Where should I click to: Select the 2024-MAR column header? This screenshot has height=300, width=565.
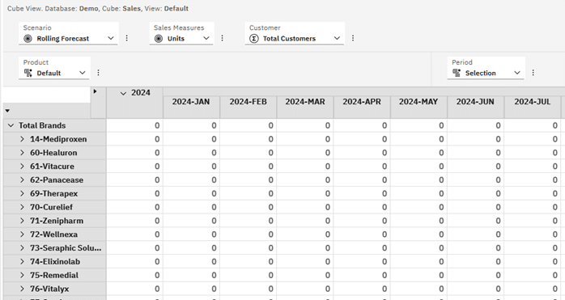coord(305,102)
